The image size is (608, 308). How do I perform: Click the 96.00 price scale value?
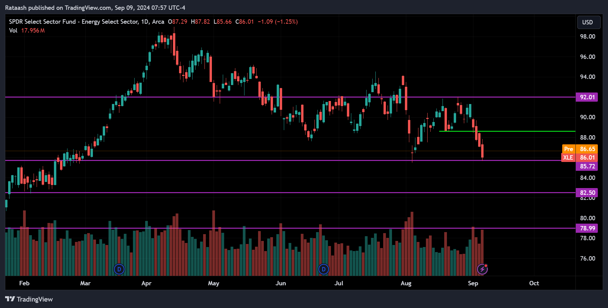point(588,57)
